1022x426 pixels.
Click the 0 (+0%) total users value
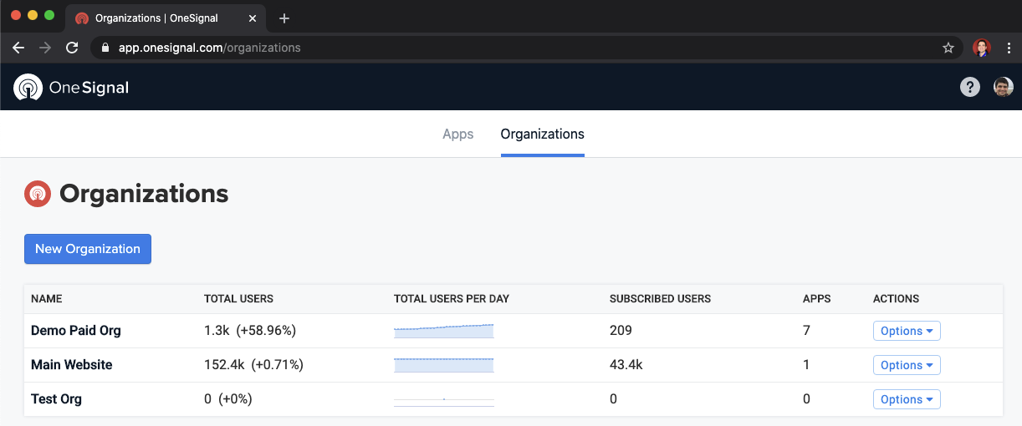228,399
